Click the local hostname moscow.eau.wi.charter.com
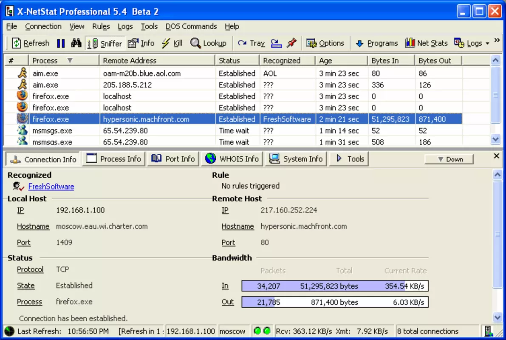Screen dimensions: 506x340 [102, 227]
